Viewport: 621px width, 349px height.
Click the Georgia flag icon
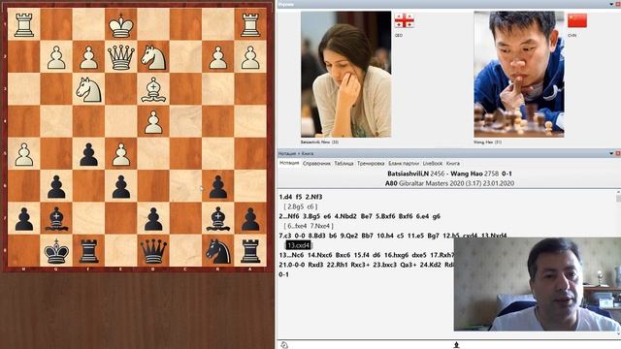[x=404, y=20]
